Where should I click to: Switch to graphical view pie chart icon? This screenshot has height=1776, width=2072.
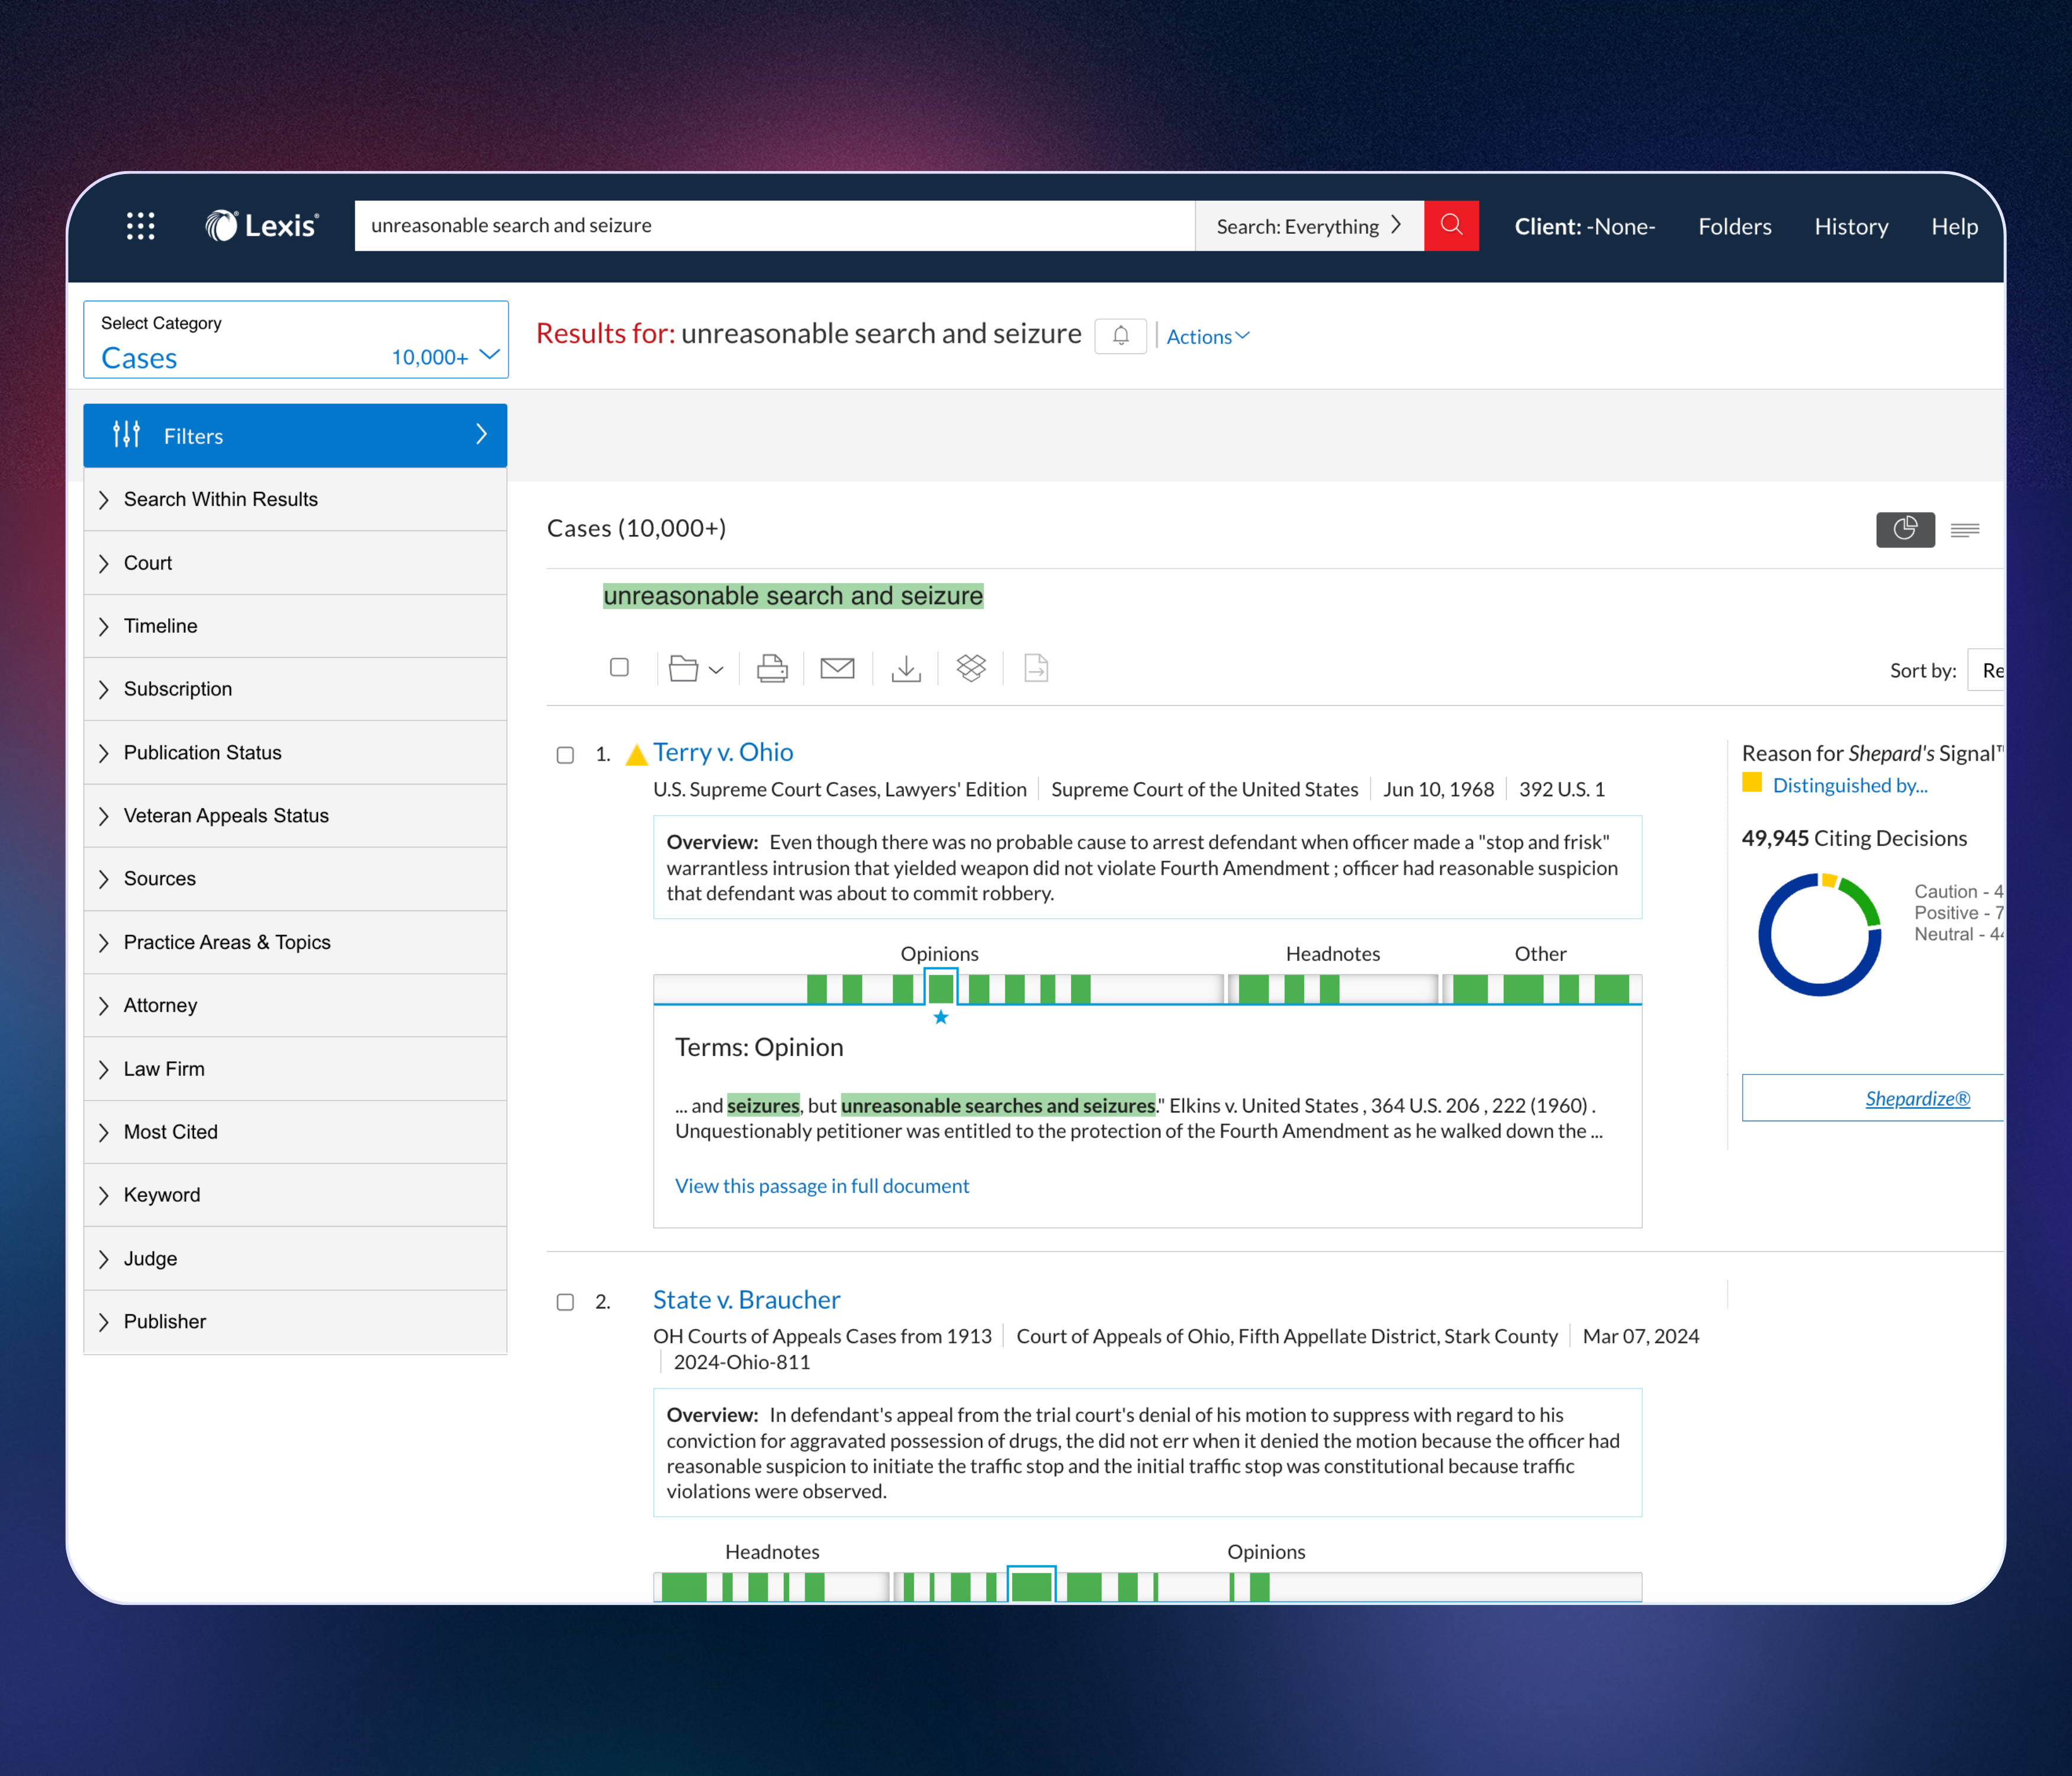(1905, 529)
